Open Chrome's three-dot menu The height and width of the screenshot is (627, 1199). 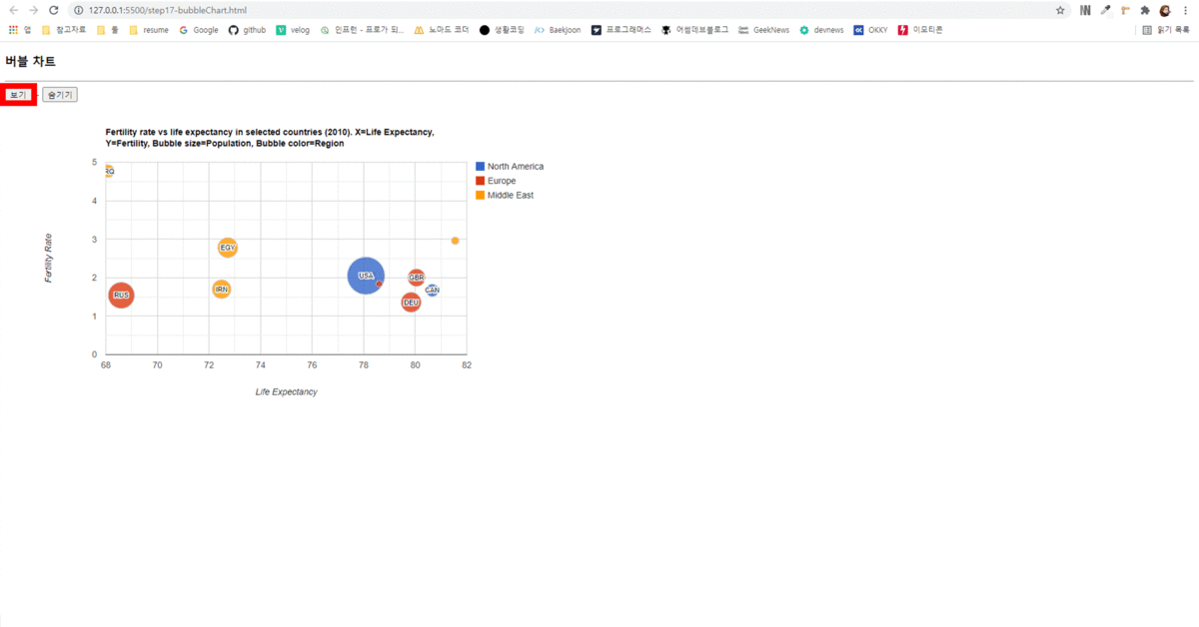[x=1185, y=9]
